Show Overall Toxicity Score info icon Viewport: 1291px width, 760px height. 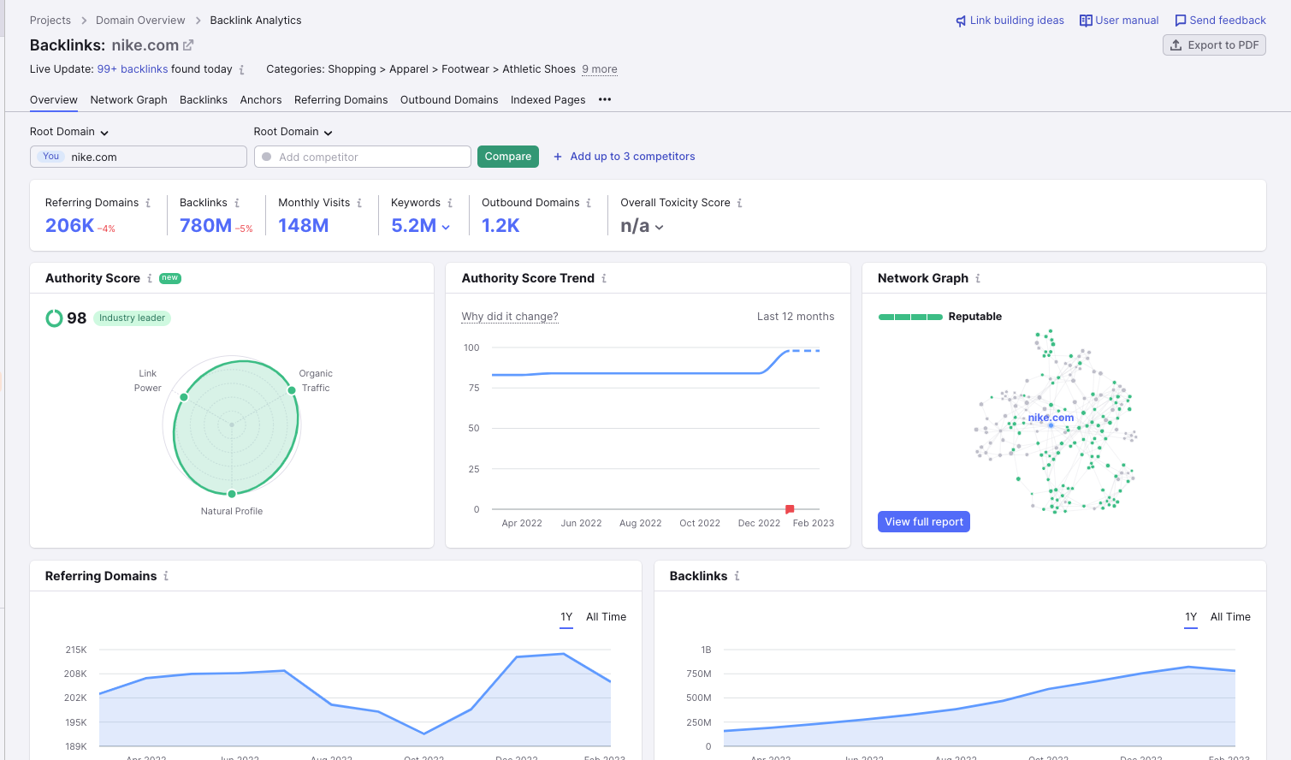739,203
